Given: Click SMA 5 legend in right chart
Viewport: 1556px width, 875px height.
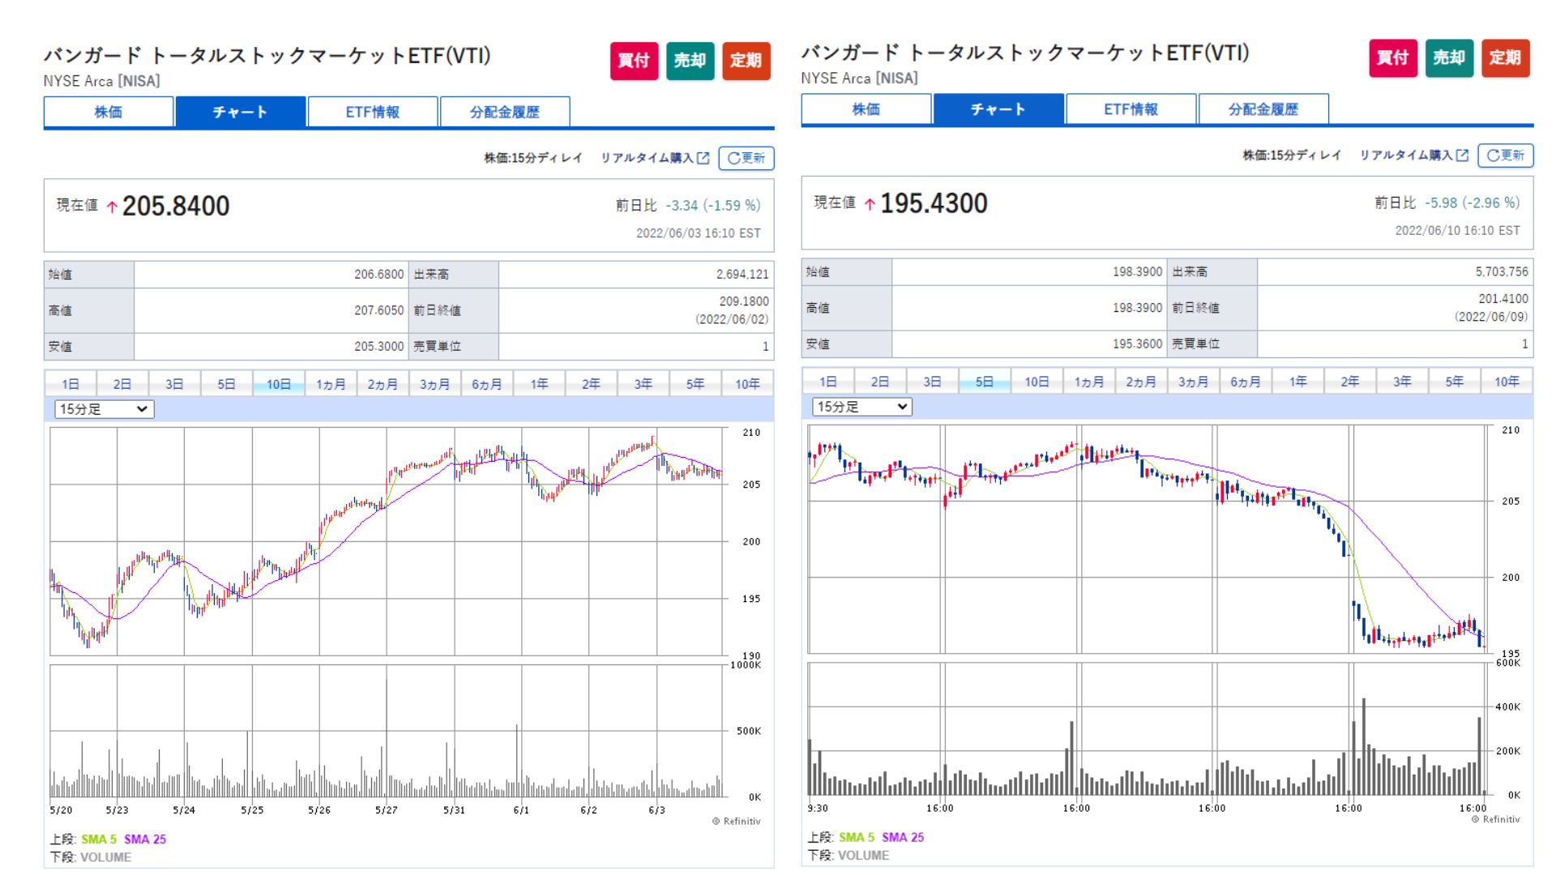Looking at the screenshot, I should (x=857, y=837).
